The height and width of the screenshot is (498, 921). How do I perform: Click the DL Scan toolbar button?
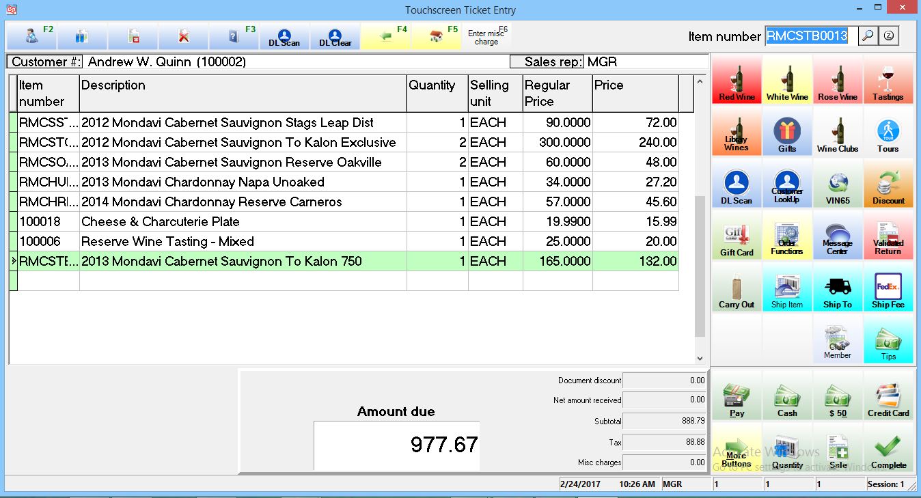point(284,36)
